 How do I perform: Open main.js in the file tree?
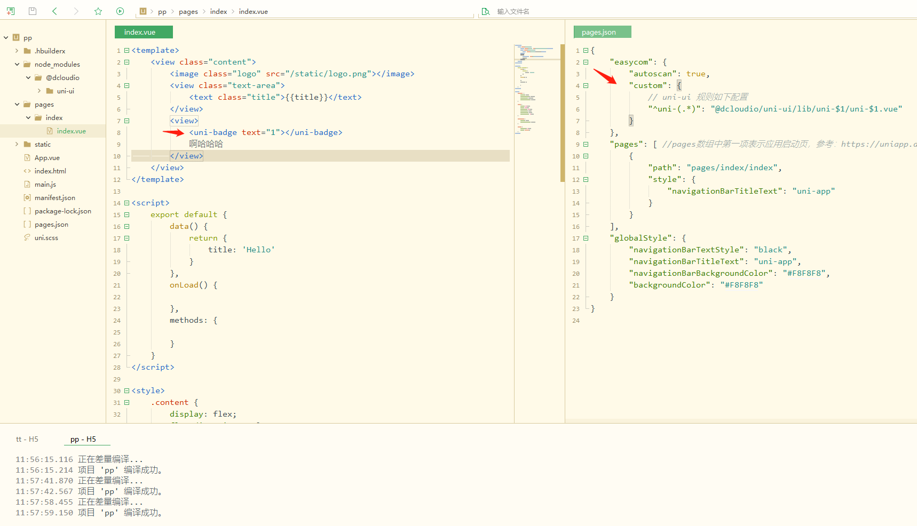(x=45, y=185)
